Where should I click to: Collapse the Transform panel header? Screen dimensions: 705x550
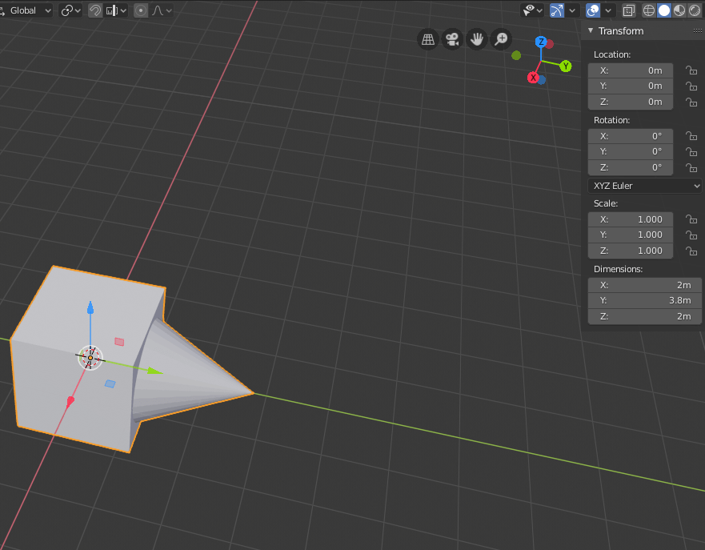point(590,30)
